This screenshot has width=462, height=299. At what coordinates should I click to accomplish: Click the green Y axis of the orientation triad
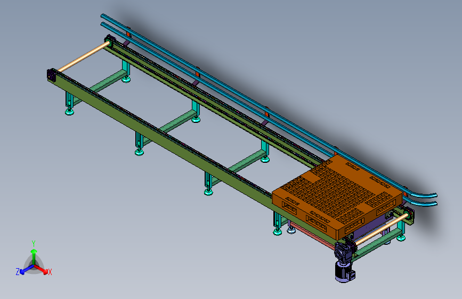34,257
